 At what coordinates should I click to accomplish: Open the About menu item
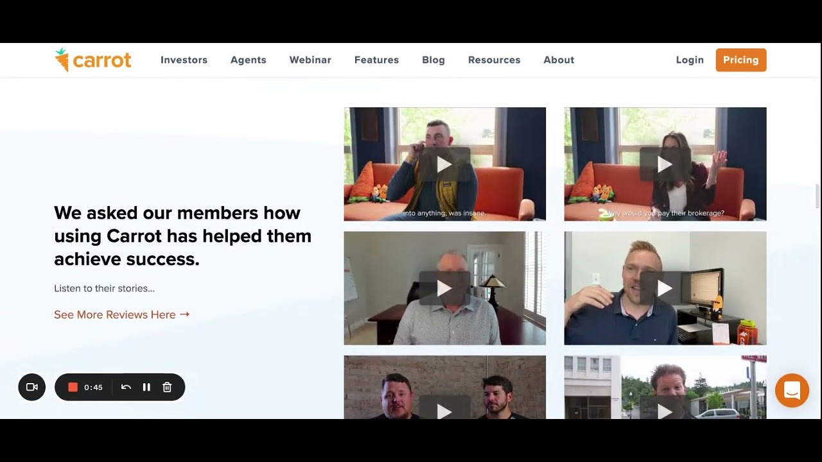click(x=559, y=60)
